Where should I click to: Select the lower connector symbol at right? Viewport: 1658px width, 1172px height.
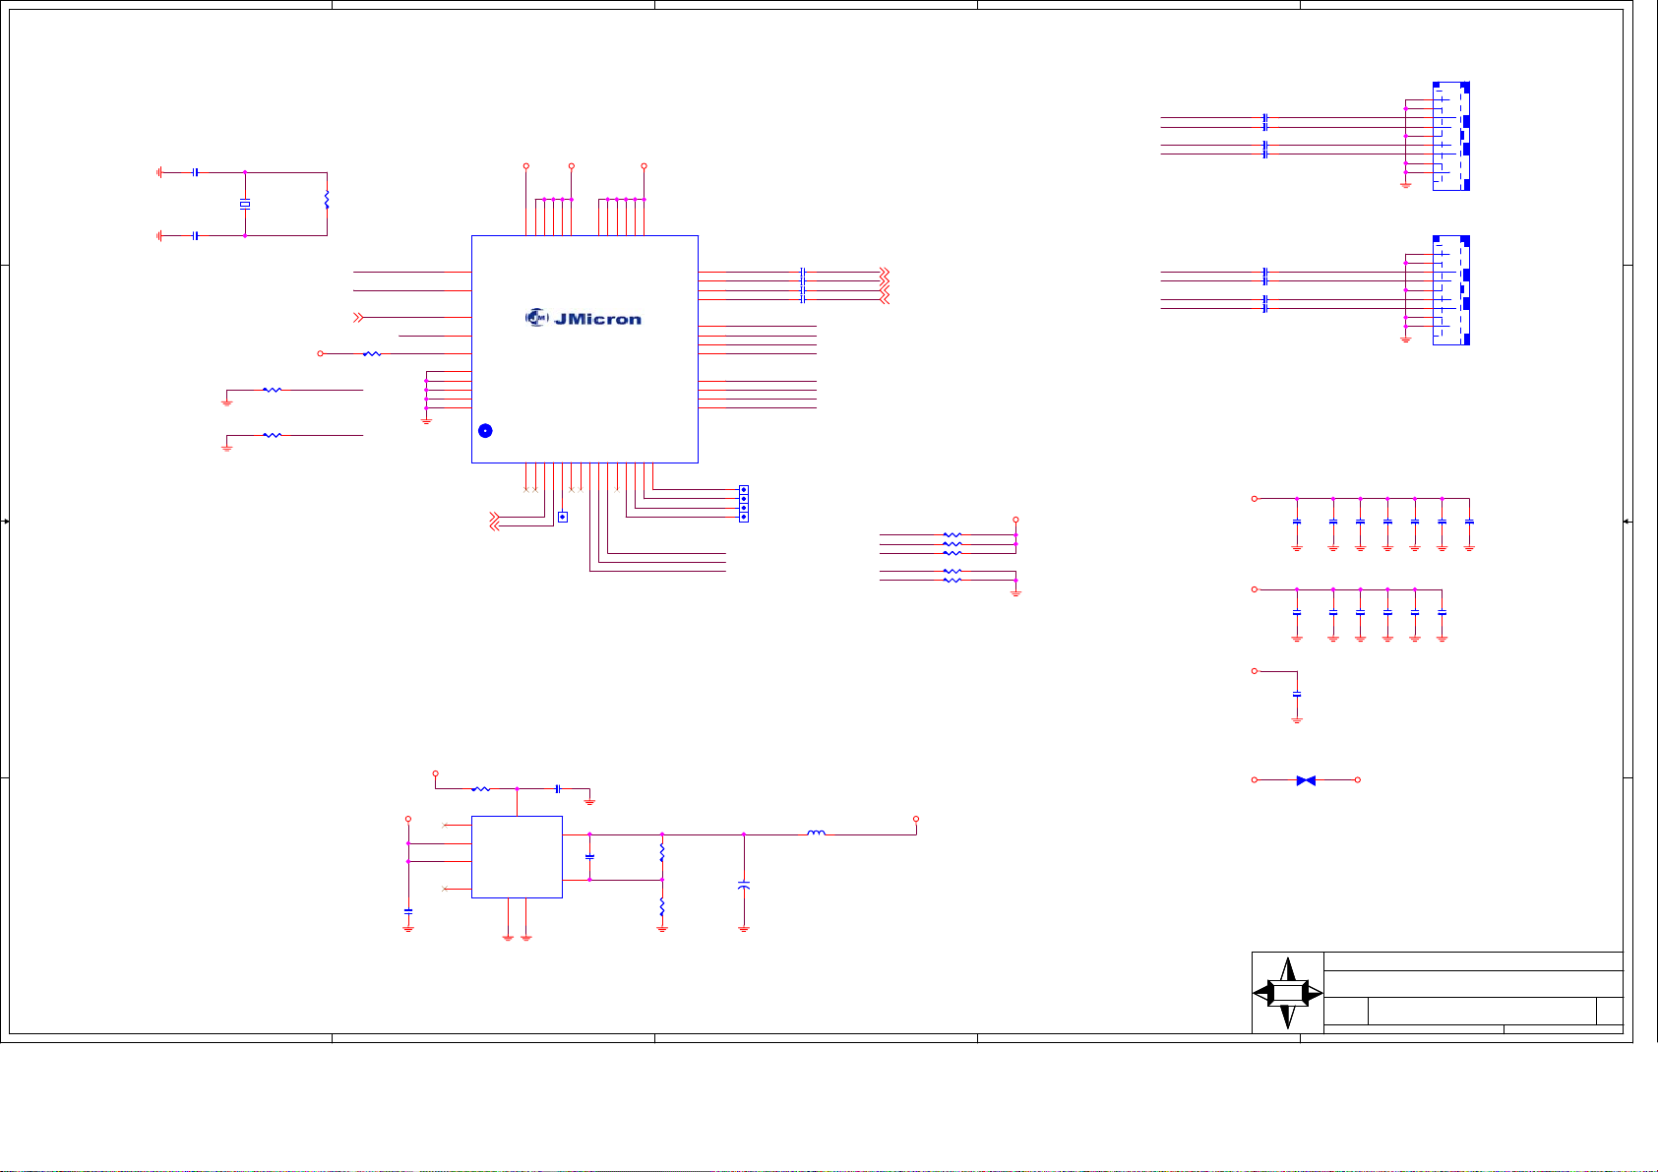[1451, 290]
